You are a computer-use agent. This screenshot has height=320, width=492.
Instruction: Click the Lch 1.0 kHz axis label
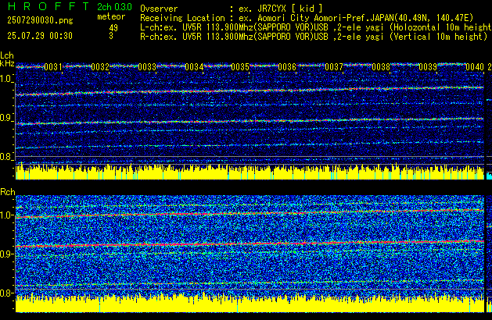[6, 79]
